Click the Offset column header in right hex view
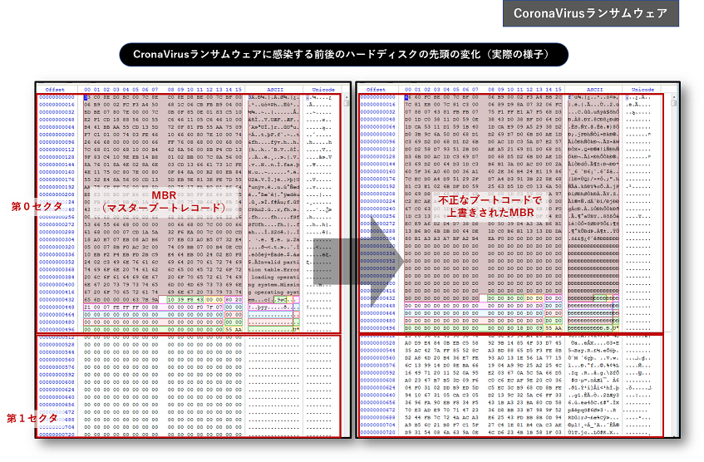Viewport: 704px width, 462px height. (x=376, y=90)
